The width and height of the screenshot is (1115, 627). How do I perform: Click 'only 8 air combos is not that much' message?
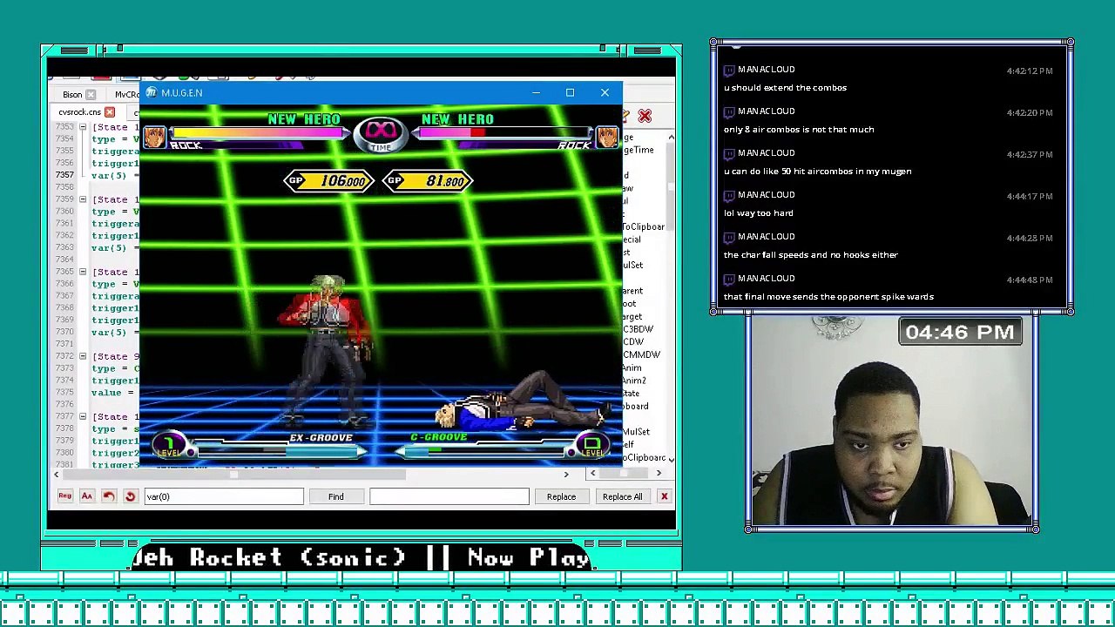click(799, 130)
